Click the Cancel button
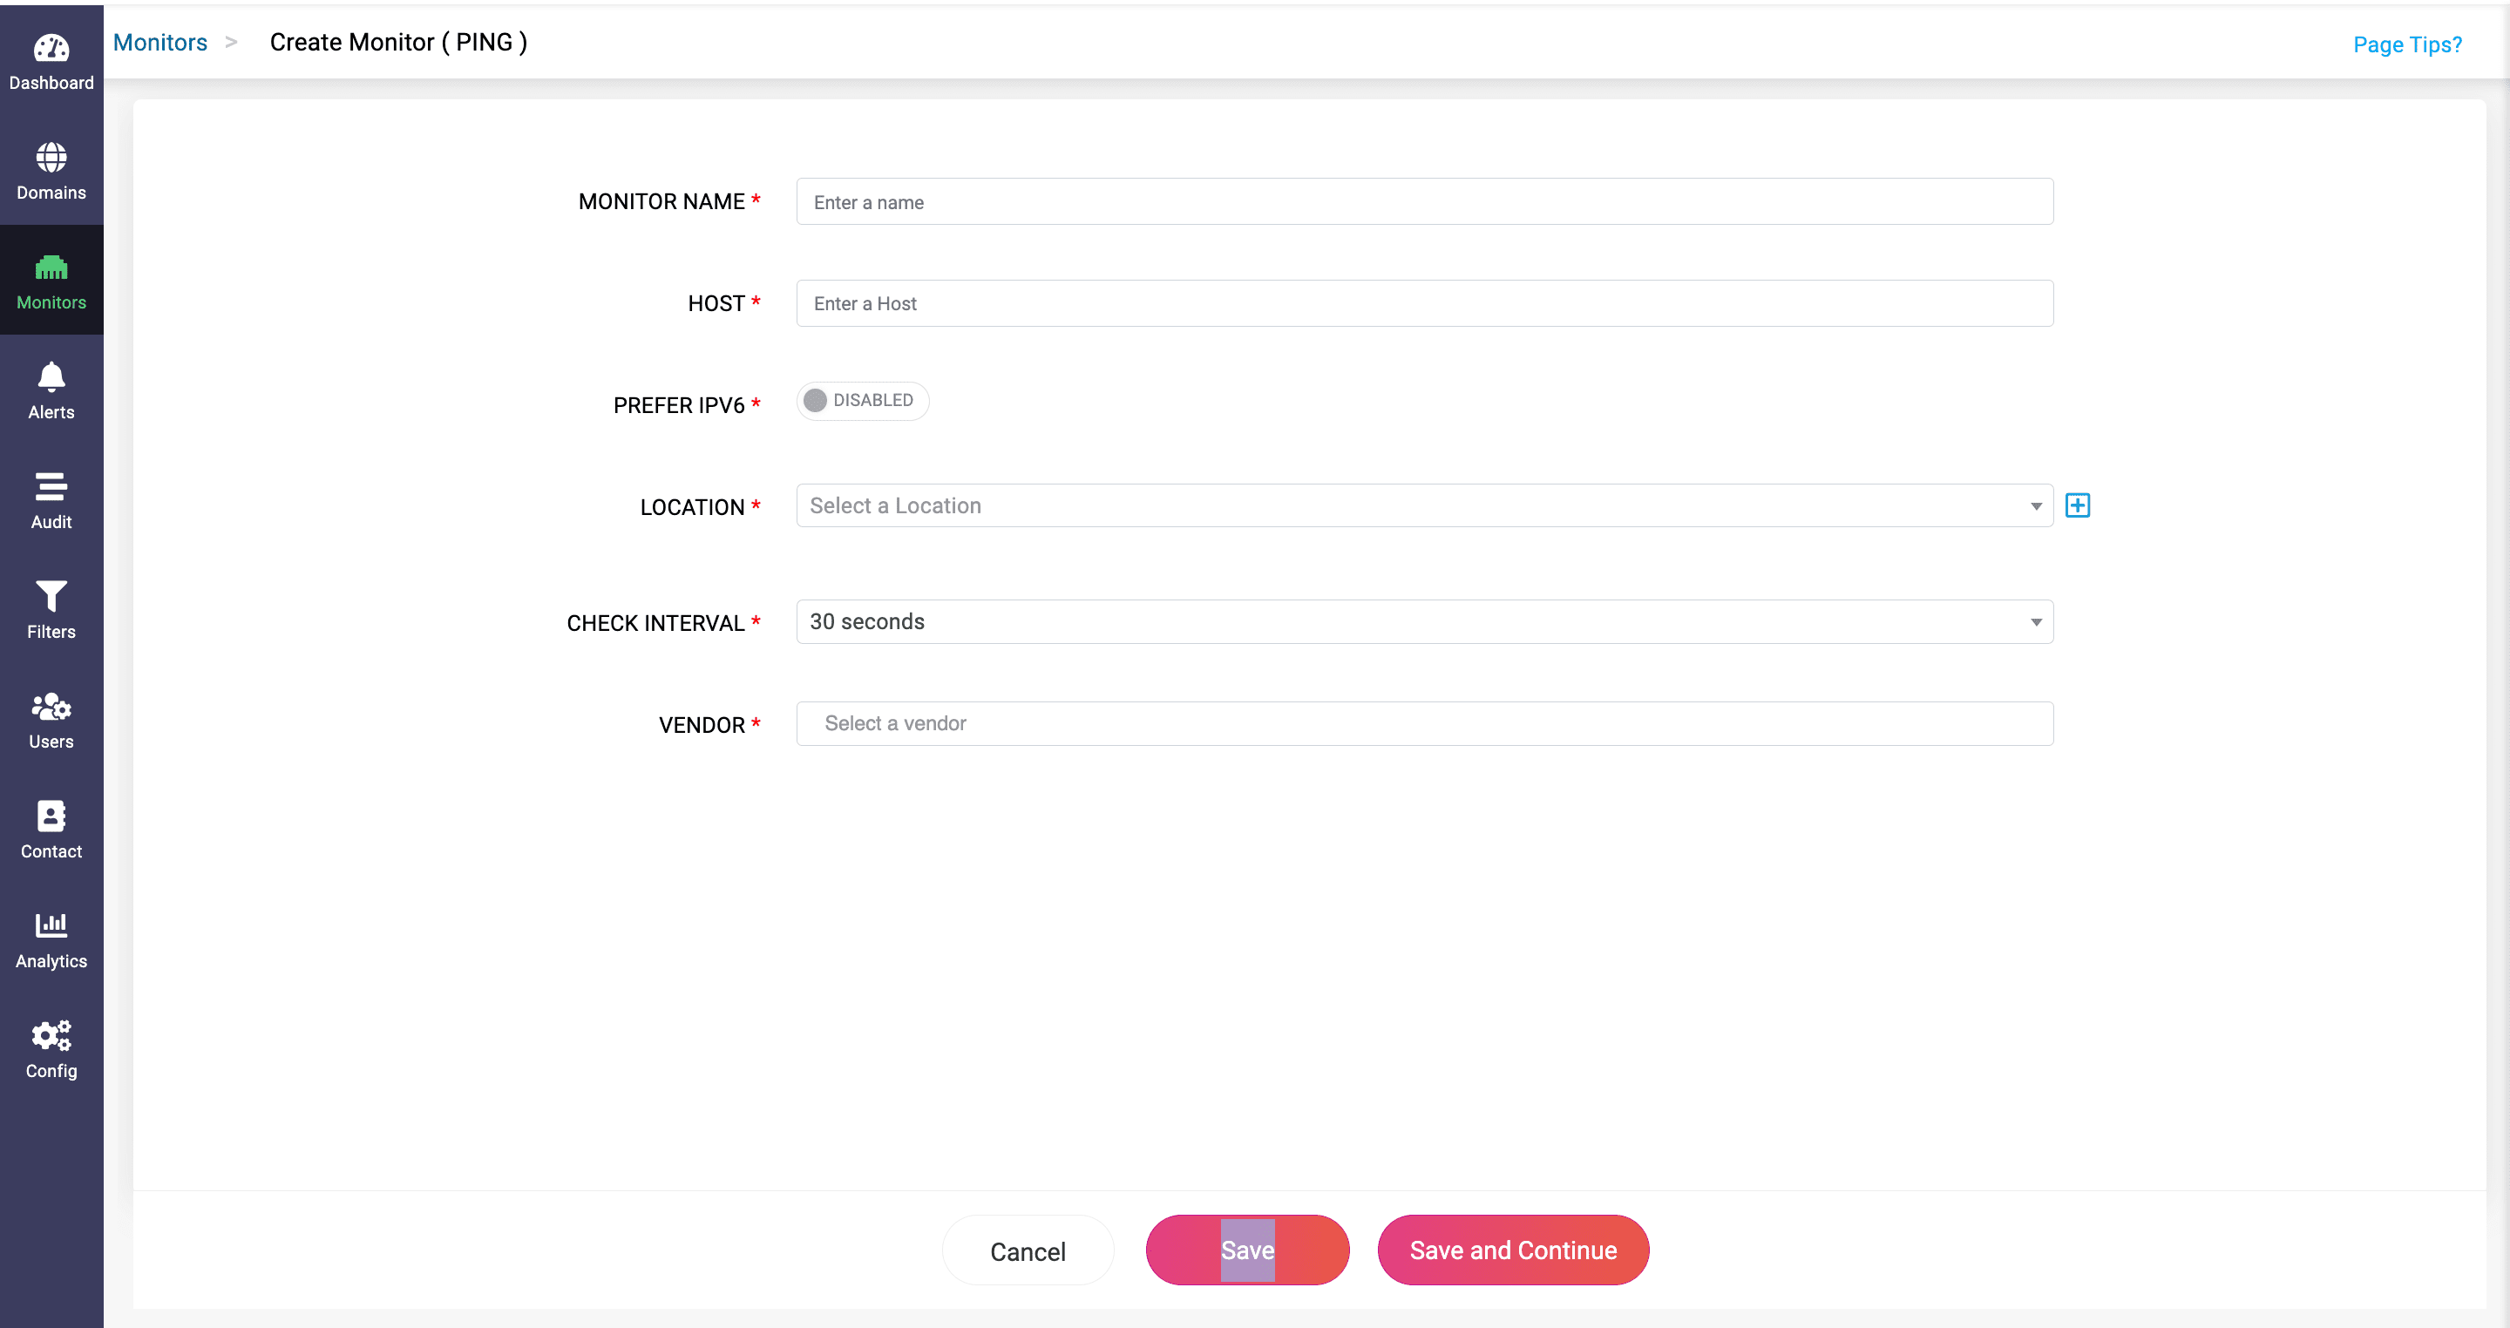The height and width of the screenshot is (1328, 2510). (x=1027, y=1251)
